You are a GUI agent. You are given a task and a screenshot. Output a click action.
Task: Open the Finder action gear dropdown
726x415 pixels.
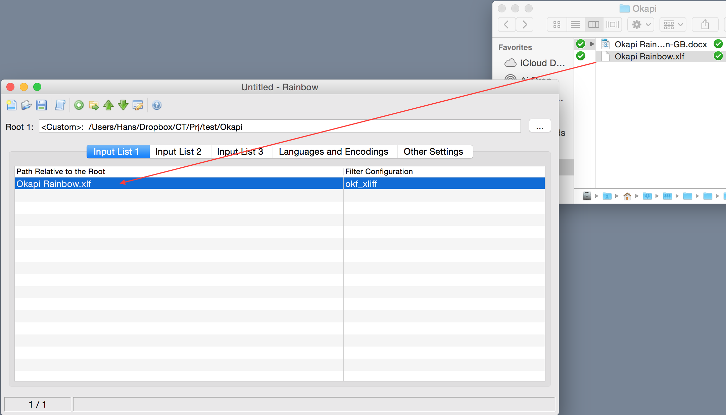[641, 24]
